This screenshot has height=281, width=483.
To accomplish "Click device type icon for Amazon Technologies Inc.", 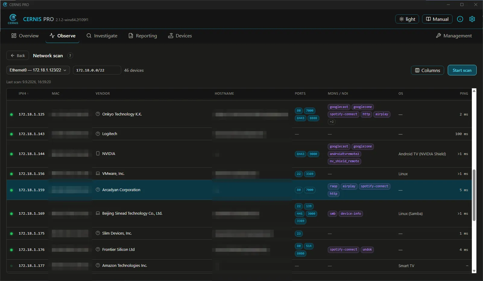I will 98,265.
